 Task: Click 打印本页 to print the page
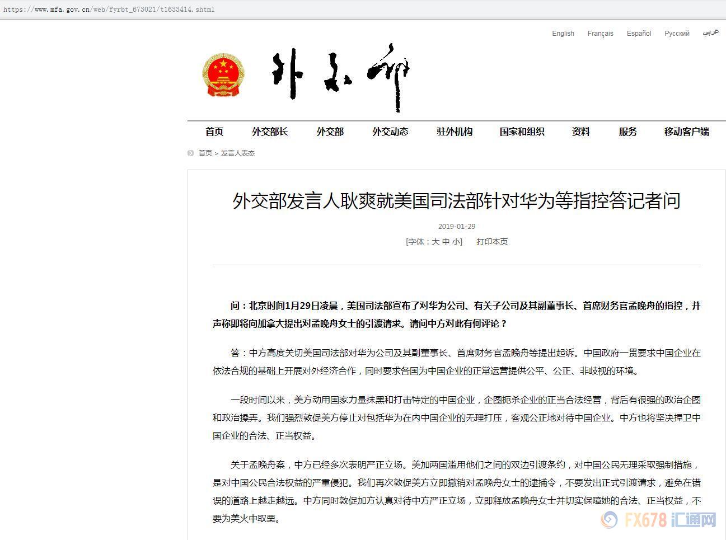(x=491, y=242)
